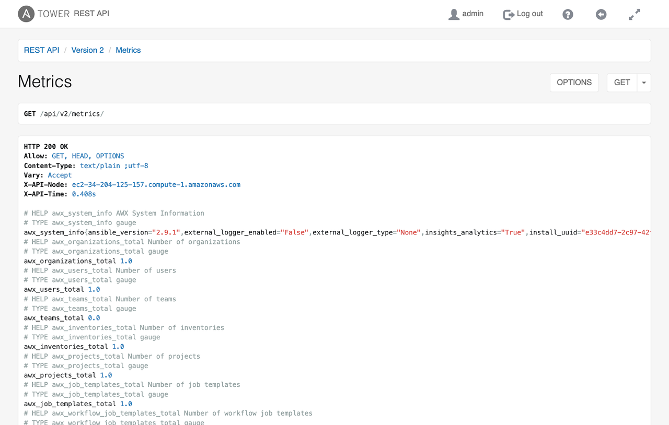Open the GET format dropdown caret

point(643,82)
